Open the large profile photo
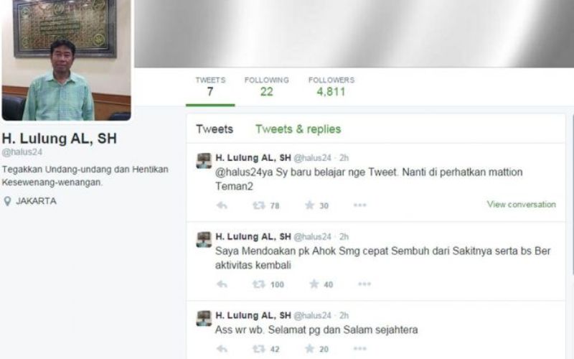Image resolution: width=574 pixels, height=359 pixels. 66,60
